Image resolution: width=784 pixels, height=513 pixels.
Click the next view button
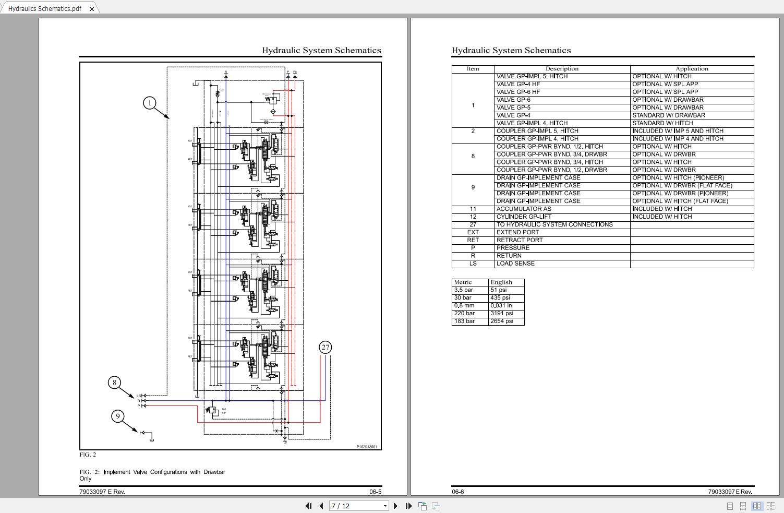point(436,506)
